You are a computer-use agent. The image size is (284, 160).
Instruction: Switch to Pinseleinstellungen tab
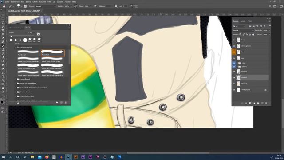coord(16,28)
